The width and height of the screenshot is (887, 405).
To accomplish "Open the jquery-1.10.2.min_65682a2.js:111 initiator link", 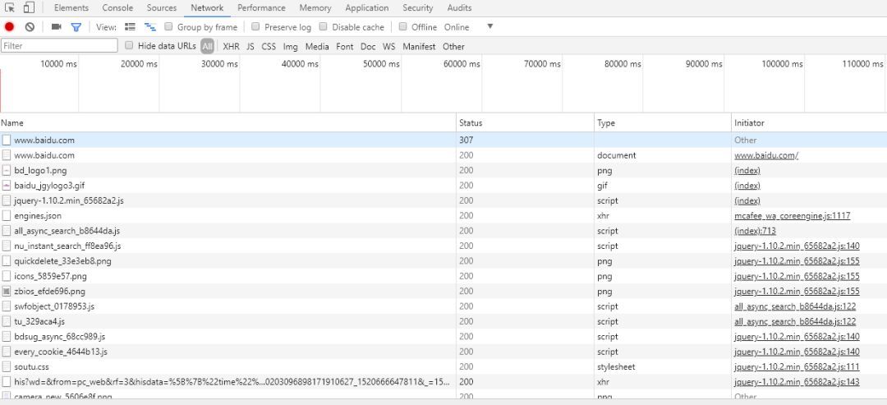I will [x=797, y=366].
